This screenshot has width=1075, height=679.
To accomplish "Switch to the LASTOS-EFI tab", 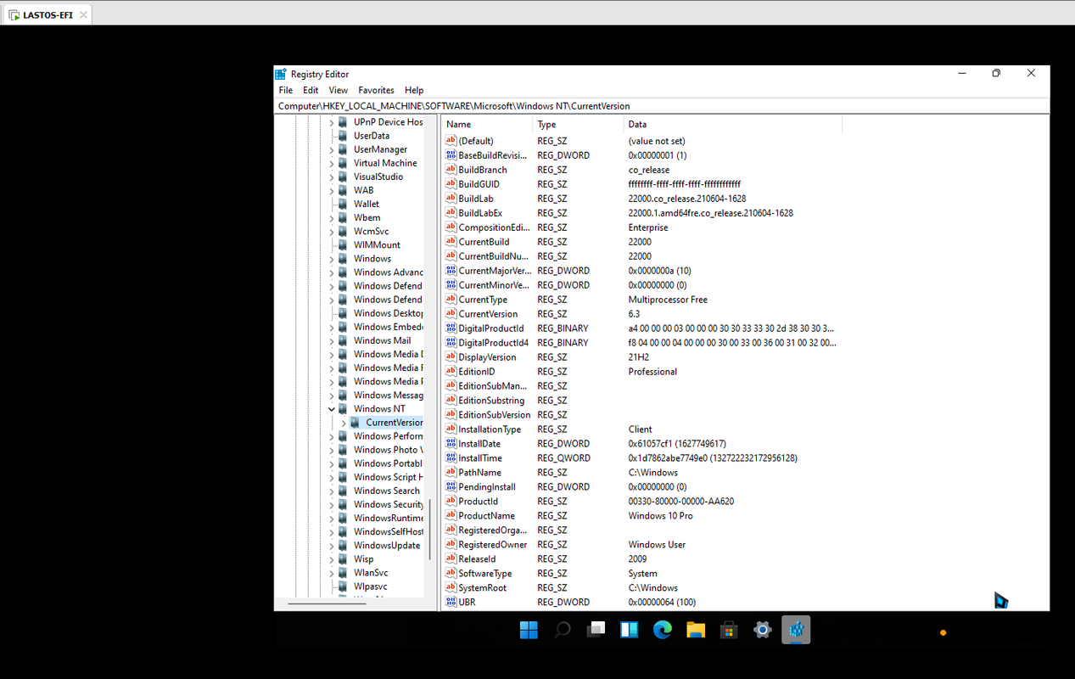I will pyautogui.click(x=48, y=15).
